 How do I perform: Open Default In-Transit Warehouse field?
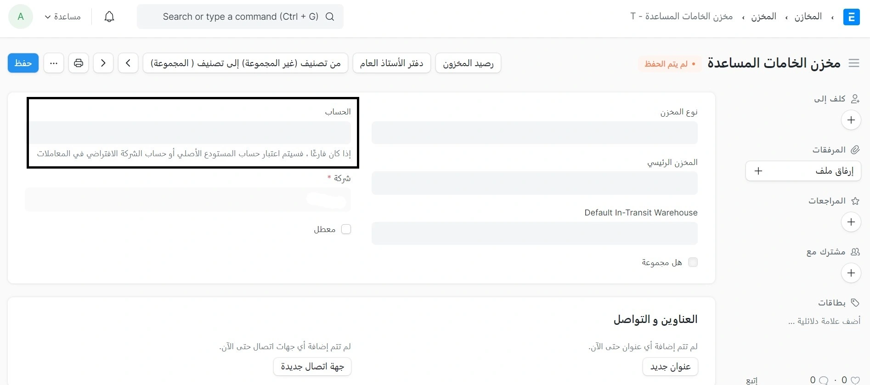coord(534,233)
